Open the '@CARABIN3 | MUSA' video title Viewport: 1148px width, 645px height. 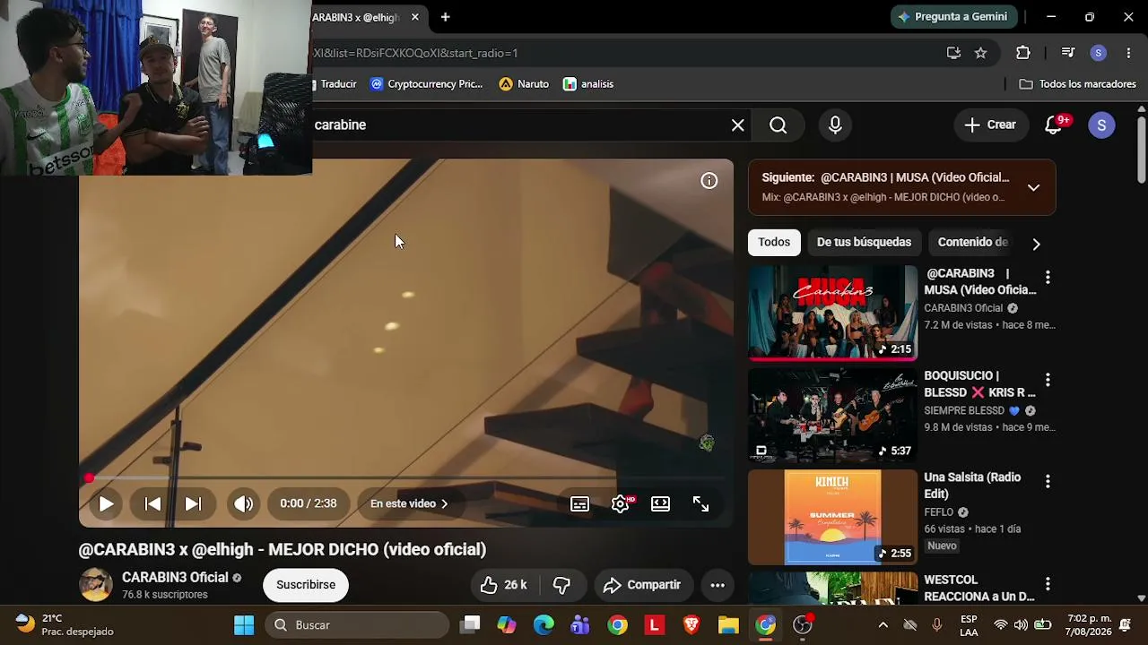click(x=980, y=281)
